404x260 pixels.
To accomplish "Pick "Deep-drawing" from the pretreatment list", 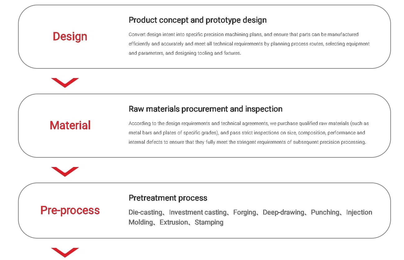I will pyautogui.click(x=283, y=212).
